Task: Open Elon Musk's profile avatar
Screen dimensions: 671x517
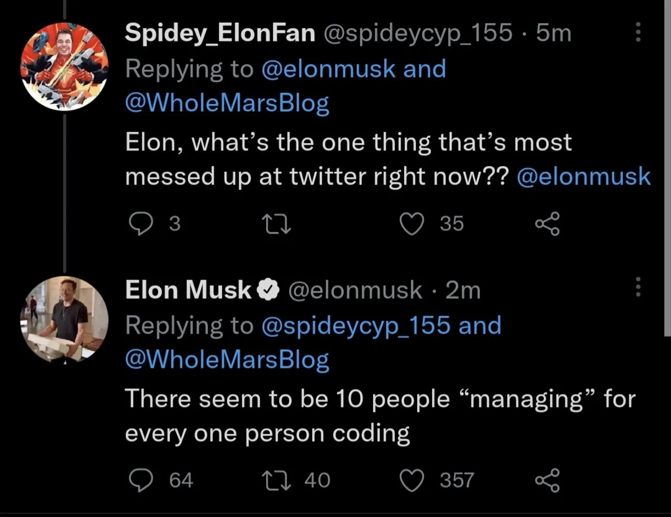Action: point(64,321)
